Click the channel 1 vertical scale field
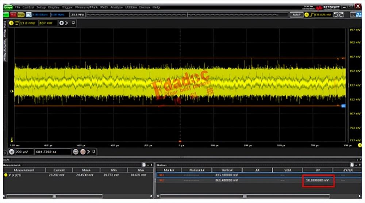This screenshot has width=365, height=203. pyautogui.click(x=28, y=23)
